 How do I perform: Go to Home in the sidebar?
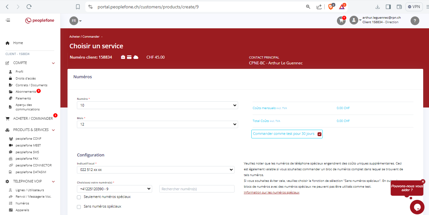click(18, 43)
